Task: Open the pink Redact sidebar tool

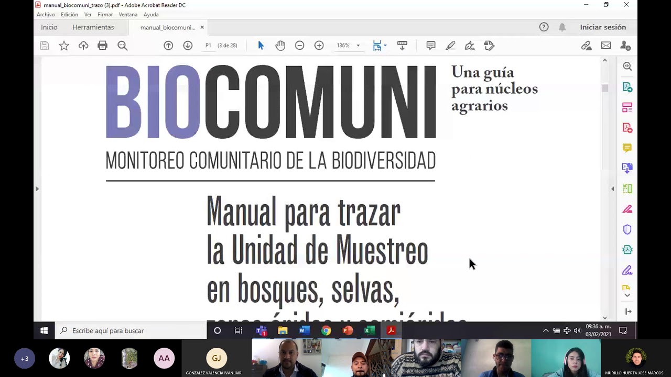Action: click(627, 209)
